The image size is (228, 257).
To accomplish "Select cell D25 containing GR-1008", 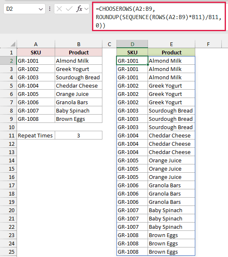I will click(x=132, y=252).
